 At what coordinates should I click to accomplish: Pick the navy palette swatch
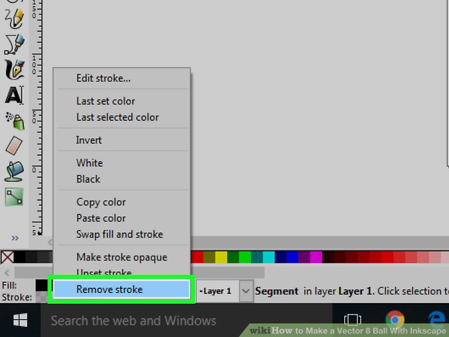(281, 257)
